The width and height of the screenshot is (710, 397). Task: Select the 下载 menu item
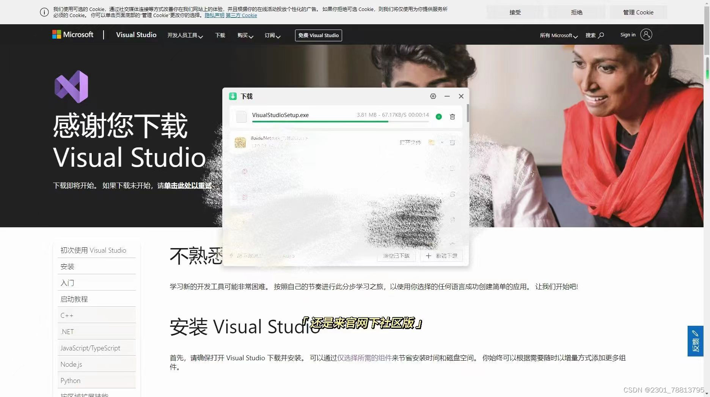(x=220, y=35)
